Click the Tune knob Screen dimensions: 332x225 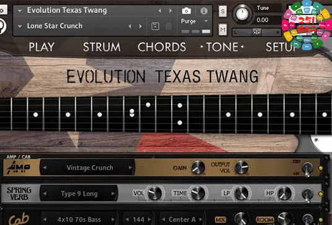tap(242, 14)
